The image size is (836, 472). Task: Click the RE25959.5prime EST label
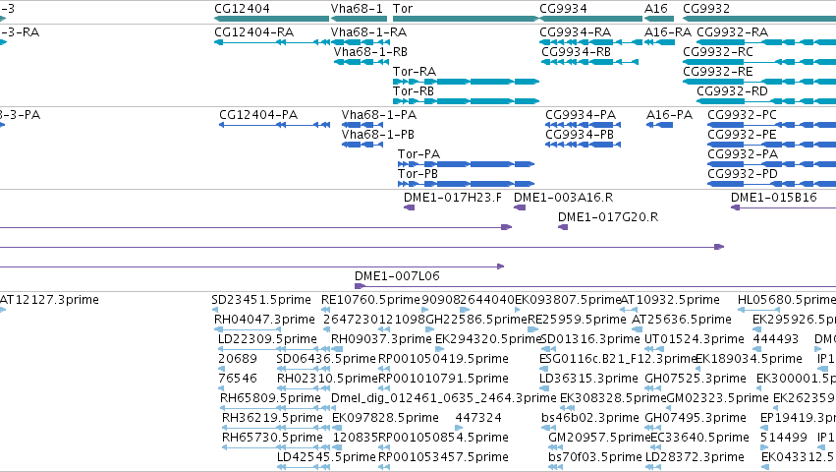coord(577,320)
